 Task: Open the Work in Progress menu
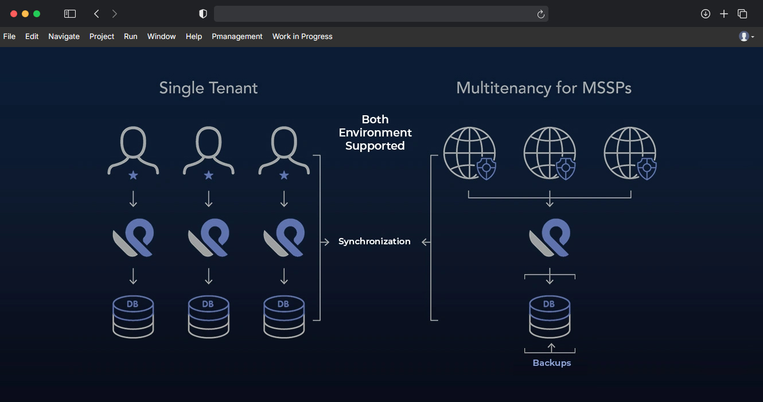click(302, 36)
